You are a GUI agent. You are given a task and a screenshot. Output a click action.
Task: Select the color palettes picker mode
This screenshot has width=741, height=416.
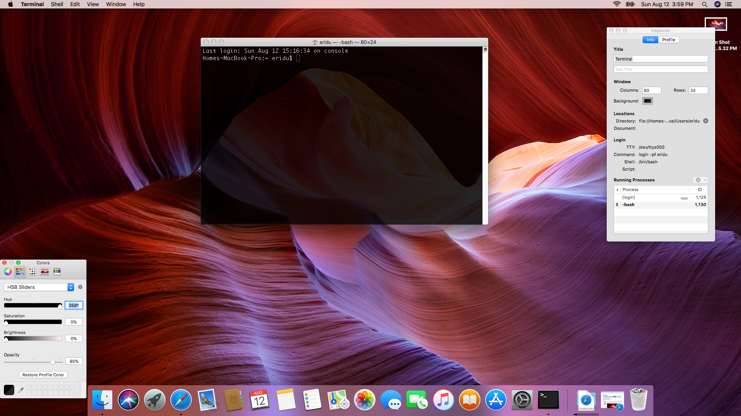[32, 272]
